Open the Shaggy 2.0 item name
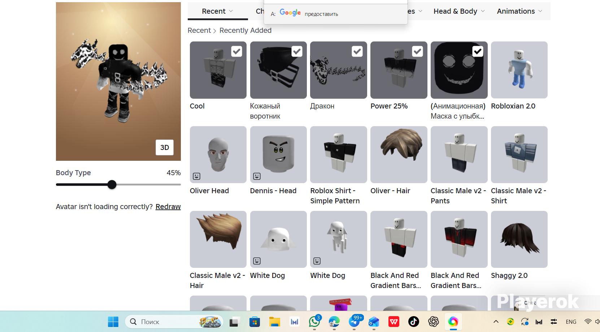 click(509, 275)
